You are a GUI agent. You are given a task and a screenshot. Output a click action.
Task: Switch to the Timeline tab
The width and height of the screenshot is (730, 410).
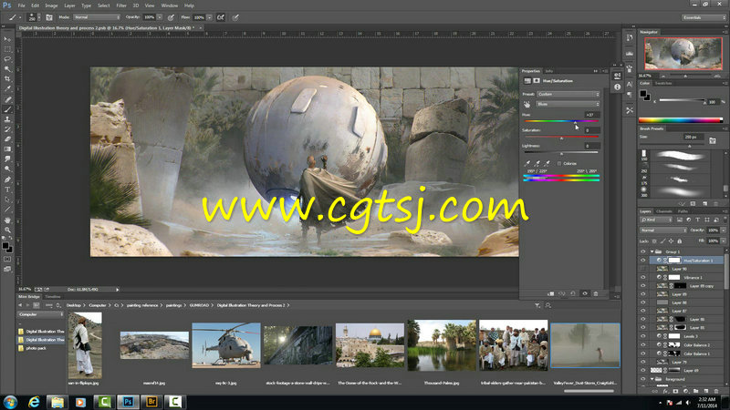coord(53,297)
